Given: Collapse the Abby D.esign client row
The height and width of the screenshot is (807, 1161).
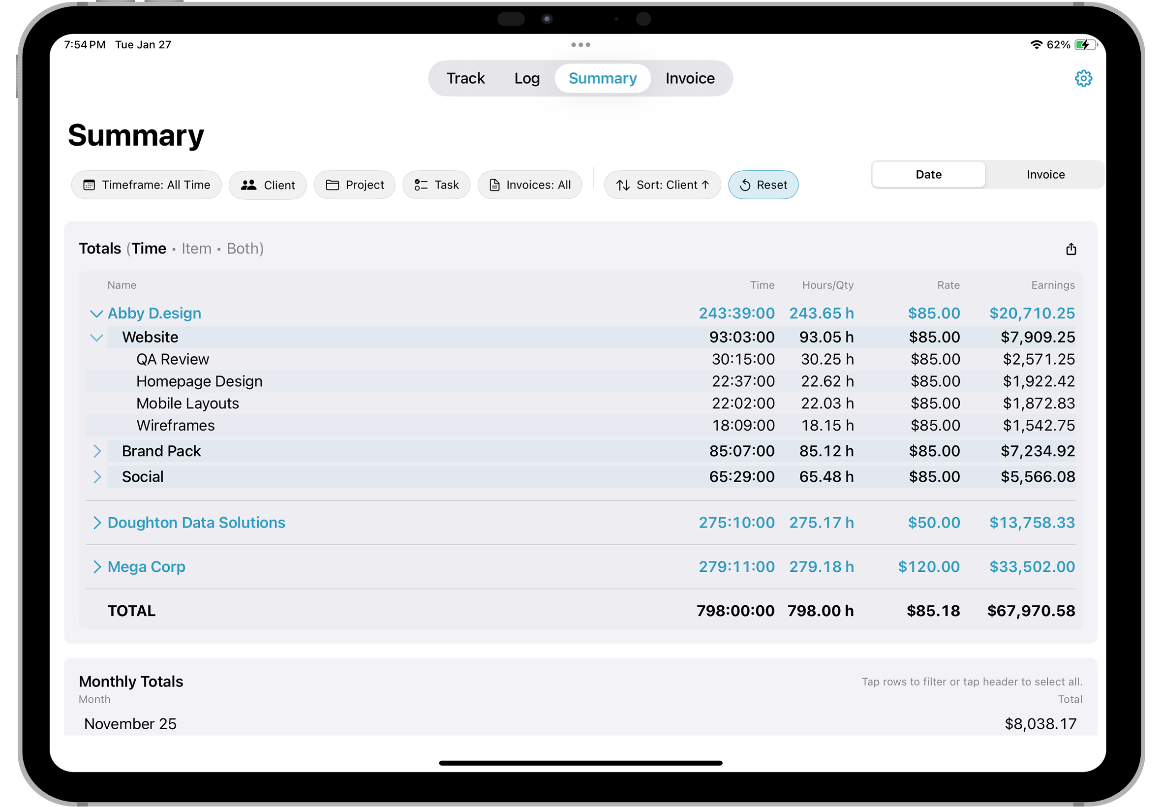Looking at the screenshot, I should point(96,313).
